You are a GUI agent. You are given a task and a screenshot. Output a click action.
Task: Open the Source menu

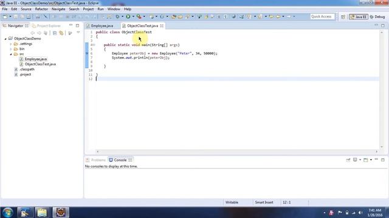[x=26, y=9]
